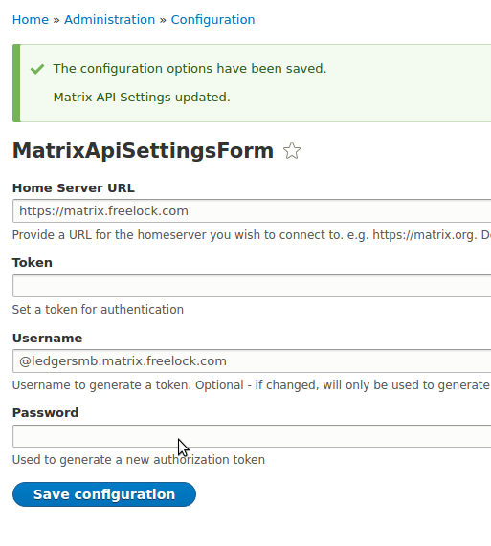The width and height of the screenshot is (491, 546).
Task: Click the Set a token for authentication hint
Action: point(98,310)
